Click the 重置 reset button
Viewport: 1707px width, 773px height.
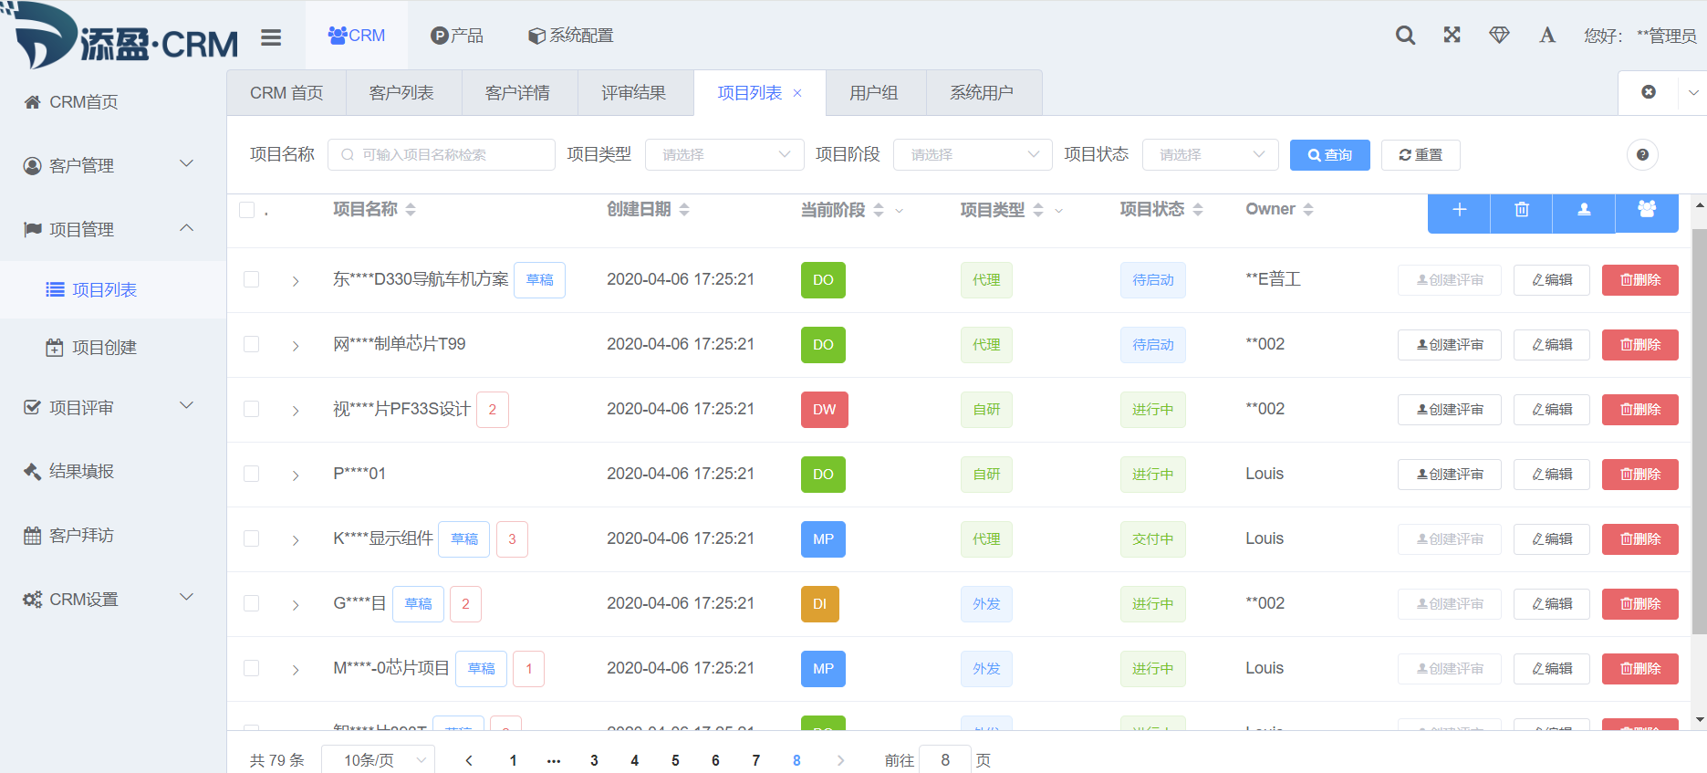tap(1421, 155)
